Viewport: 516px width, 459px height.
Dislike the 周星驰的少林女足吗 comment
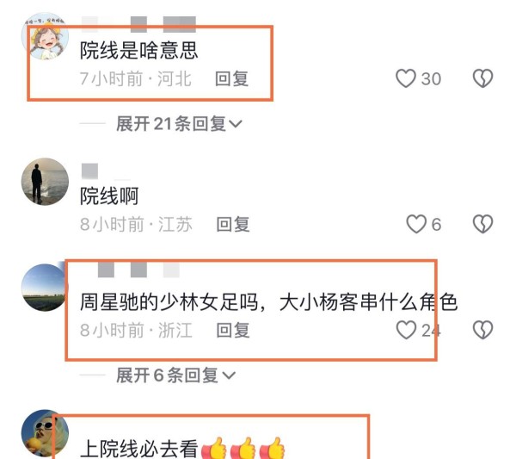(x=482, y=330)
